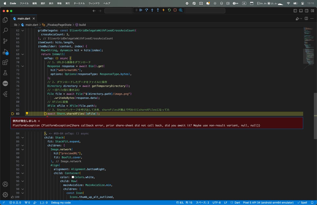The height and width of the screenshot is (205, 317).
Task: Collapse code fold at line 92
Action: pos(23,165)
